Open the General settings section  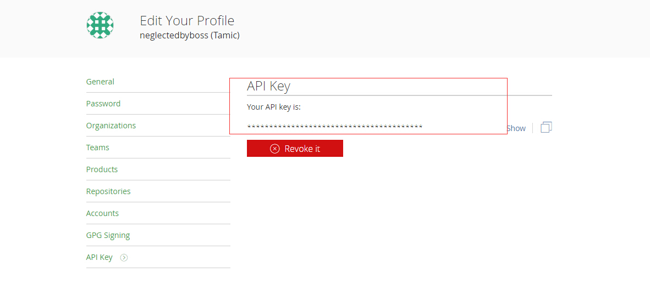point(100,82)
